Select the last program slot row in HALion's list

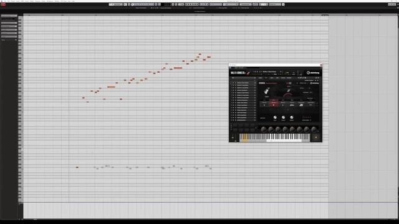(243, 120)
